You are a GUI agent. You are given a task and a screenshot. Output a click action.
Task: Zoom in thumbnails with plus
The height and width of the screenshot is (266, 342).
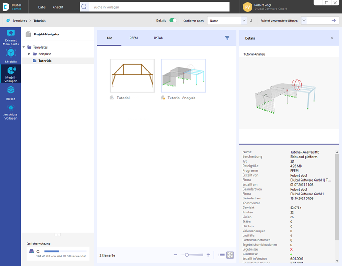coord(208,255)
